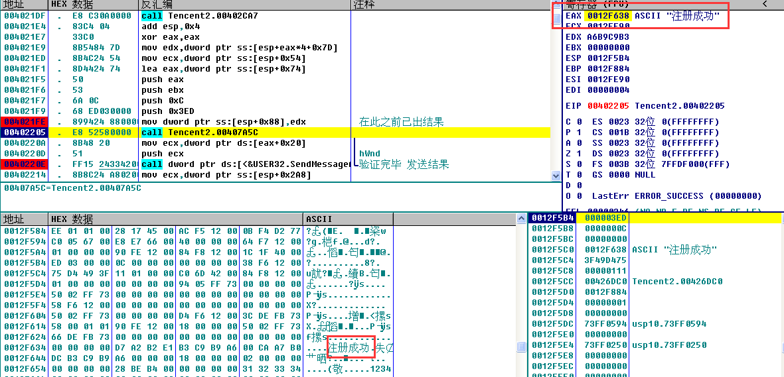Select dump row address 0012F584
784x377 pixels.
pos(25,231)
